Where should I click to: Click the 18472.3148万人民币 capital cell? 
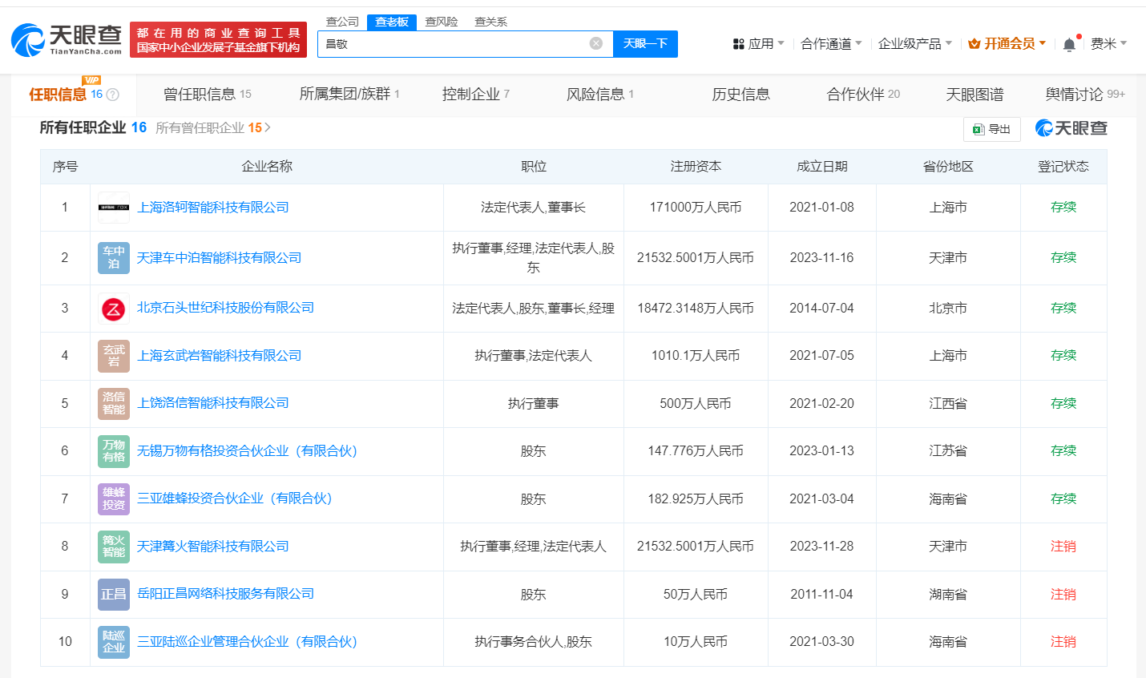pyautogui.click(x=696, y=309)
